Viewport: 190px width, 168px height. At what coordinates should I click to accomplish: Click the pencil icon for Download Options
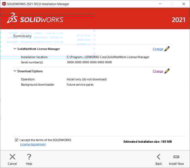tap(167, 71)
